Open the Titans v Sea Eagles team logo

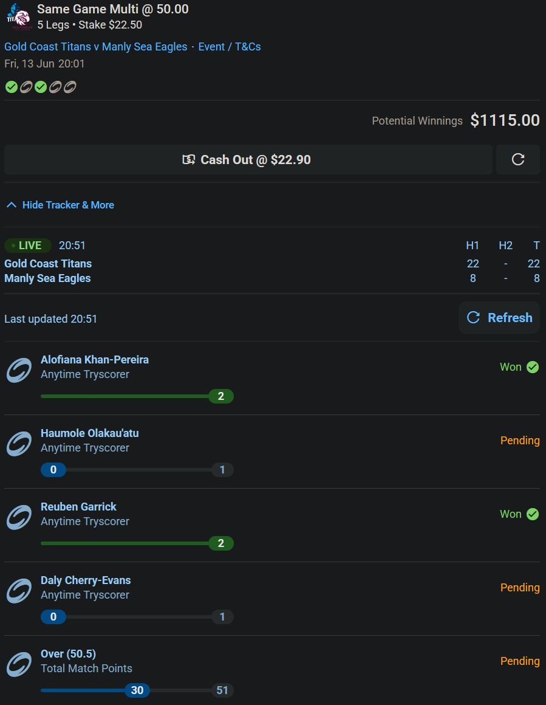click(18, 16)
